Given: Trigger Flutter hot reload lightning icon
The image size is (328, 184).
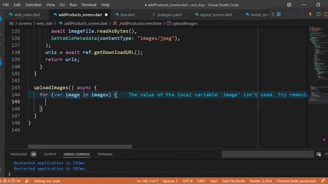Looking at the screenshot, I should 310,14.
